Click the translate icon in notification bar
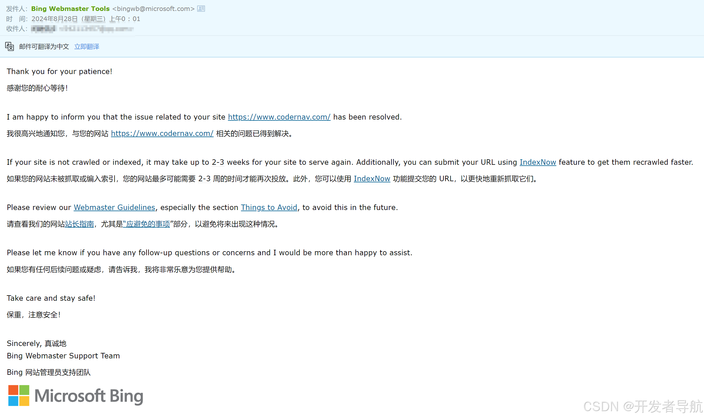This screenshot has height=418, width=704. 10,46
